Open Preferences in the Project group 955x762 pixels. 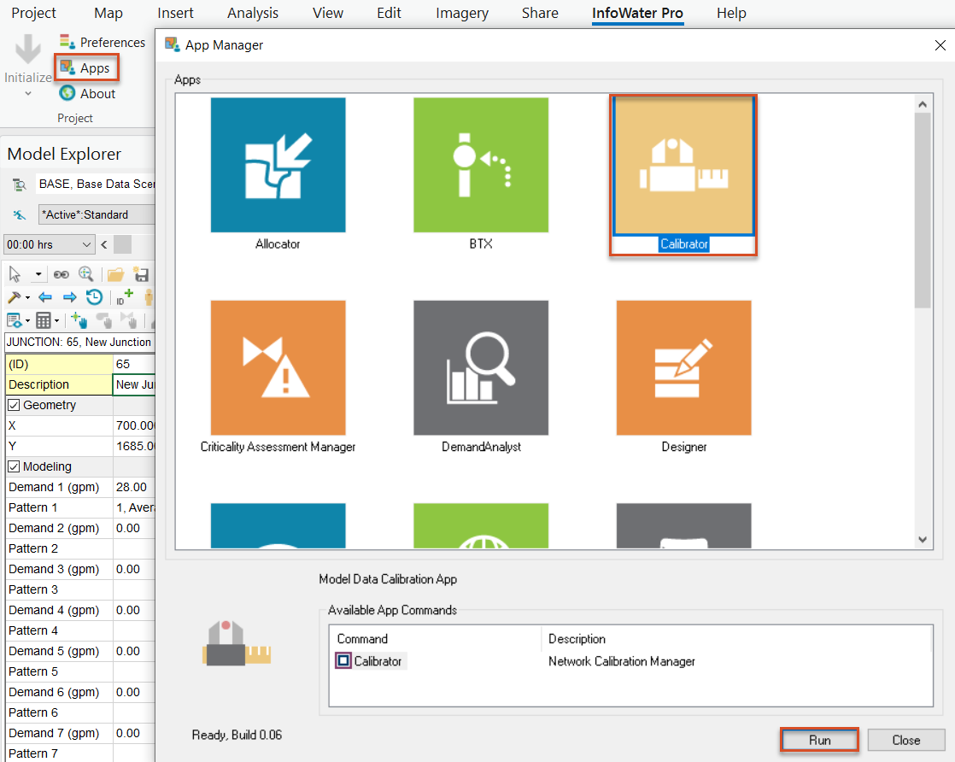tap(102, 42)
